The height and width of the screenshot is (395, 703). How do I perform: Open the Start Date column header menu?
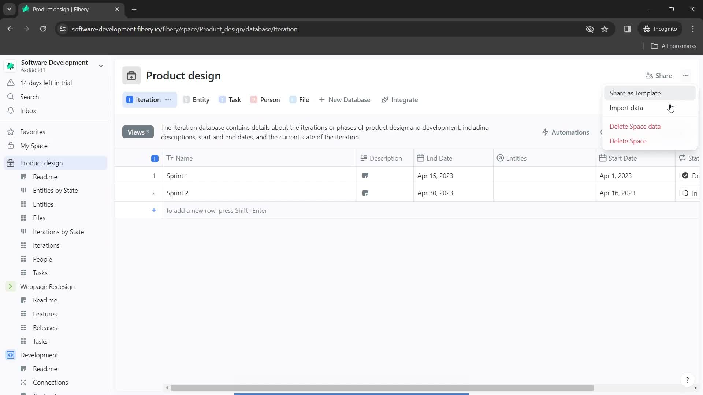pos(636,158)
